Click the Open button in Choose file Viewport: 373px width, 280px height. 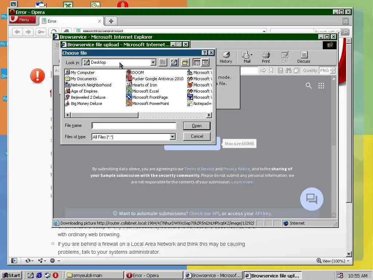point(197,126)
